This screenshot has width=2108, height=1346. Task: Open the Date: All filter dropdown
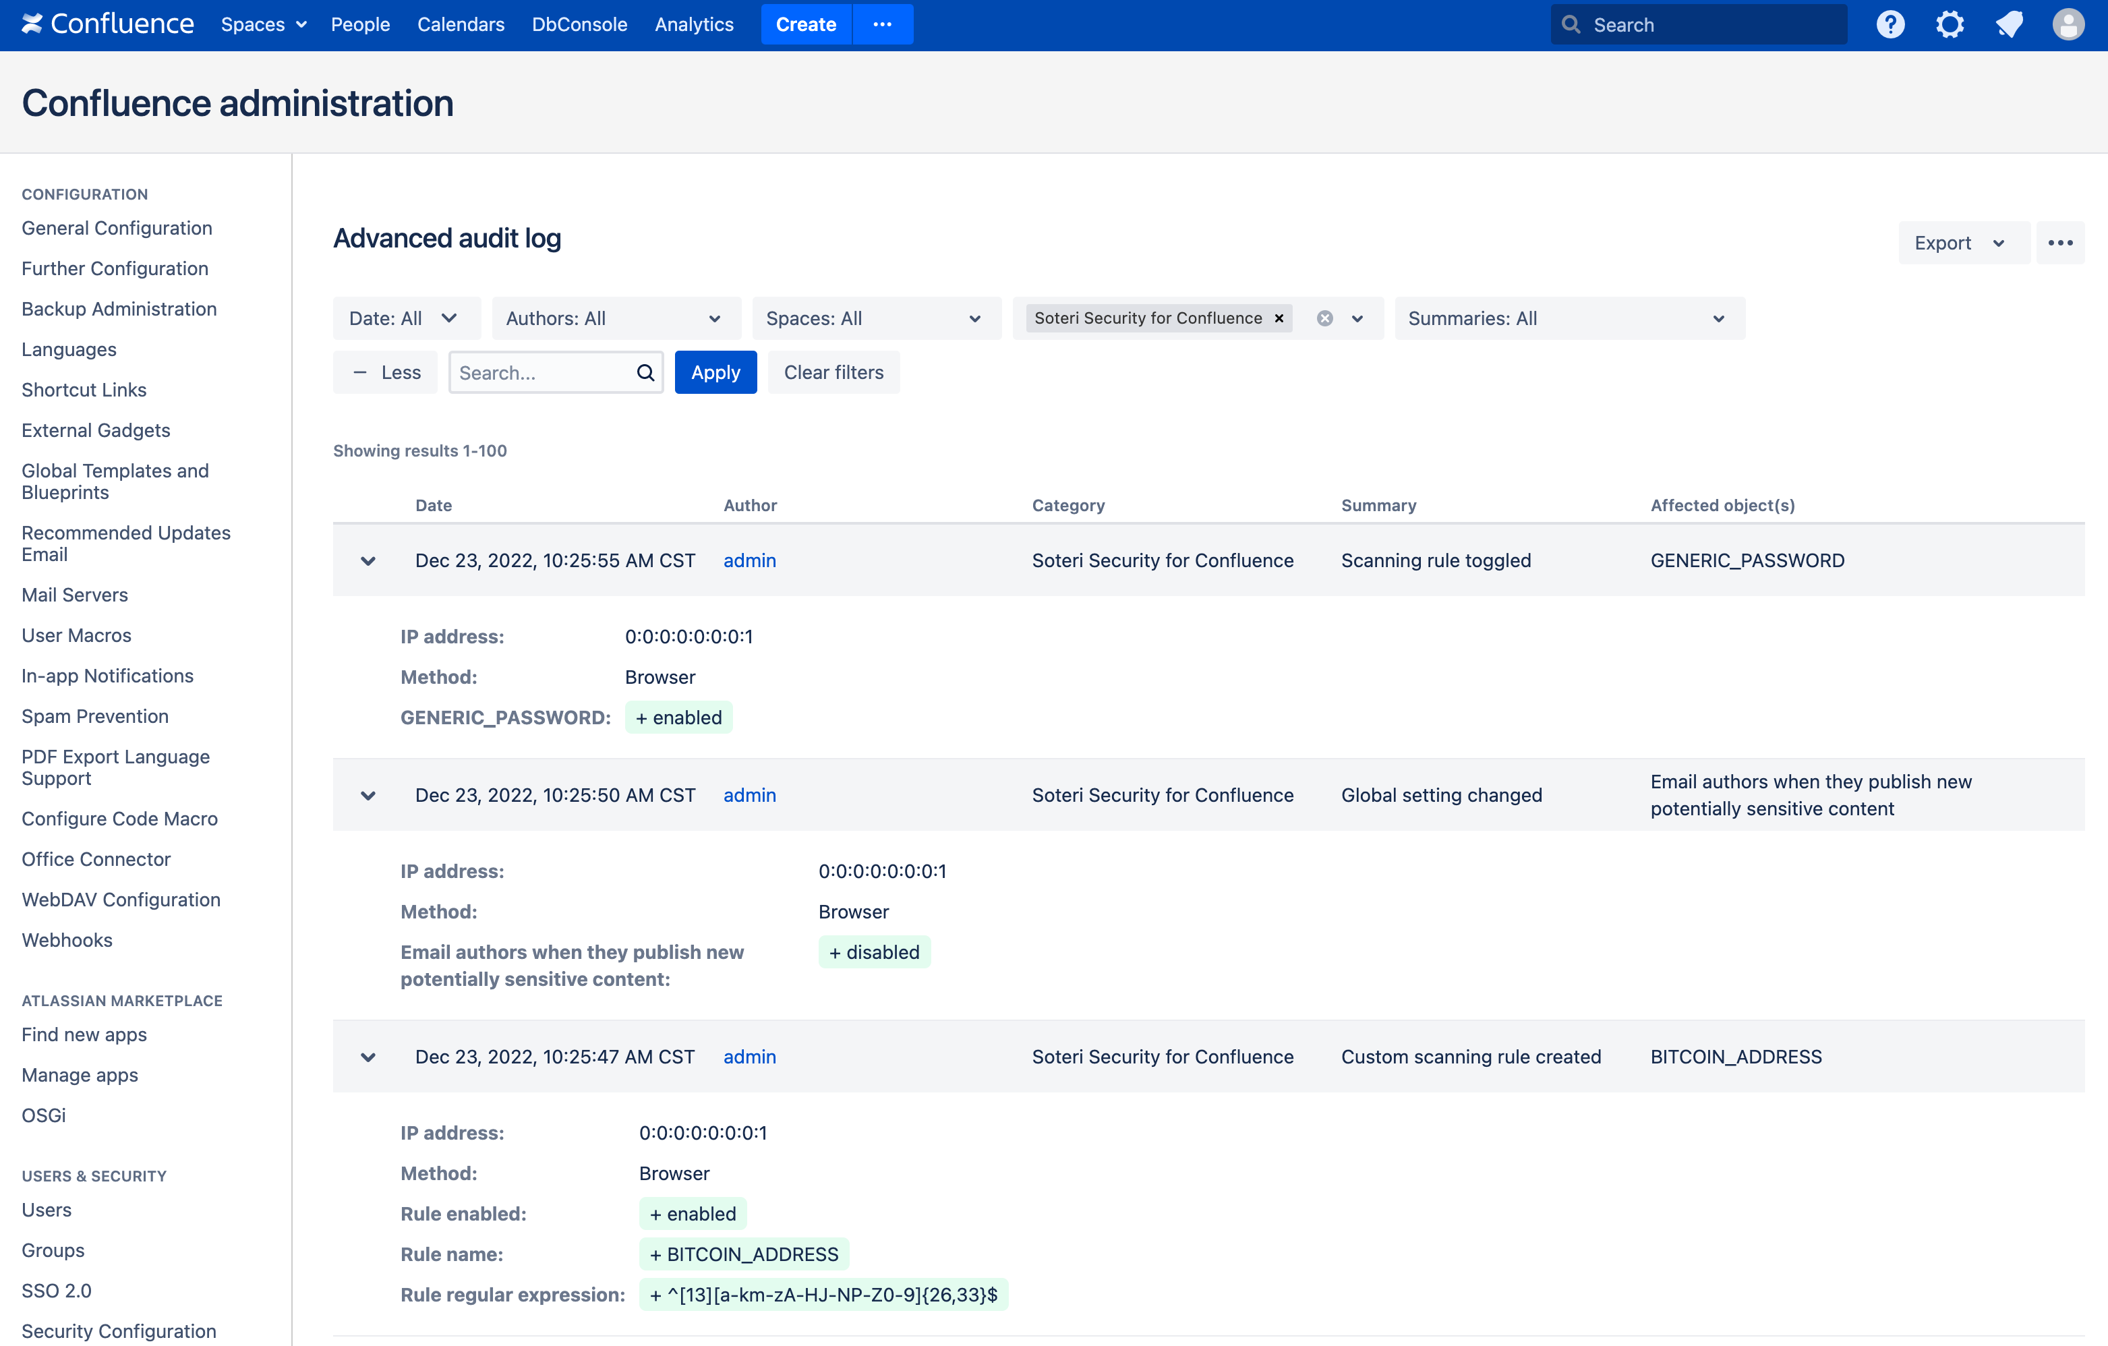[x=405, y=318]
